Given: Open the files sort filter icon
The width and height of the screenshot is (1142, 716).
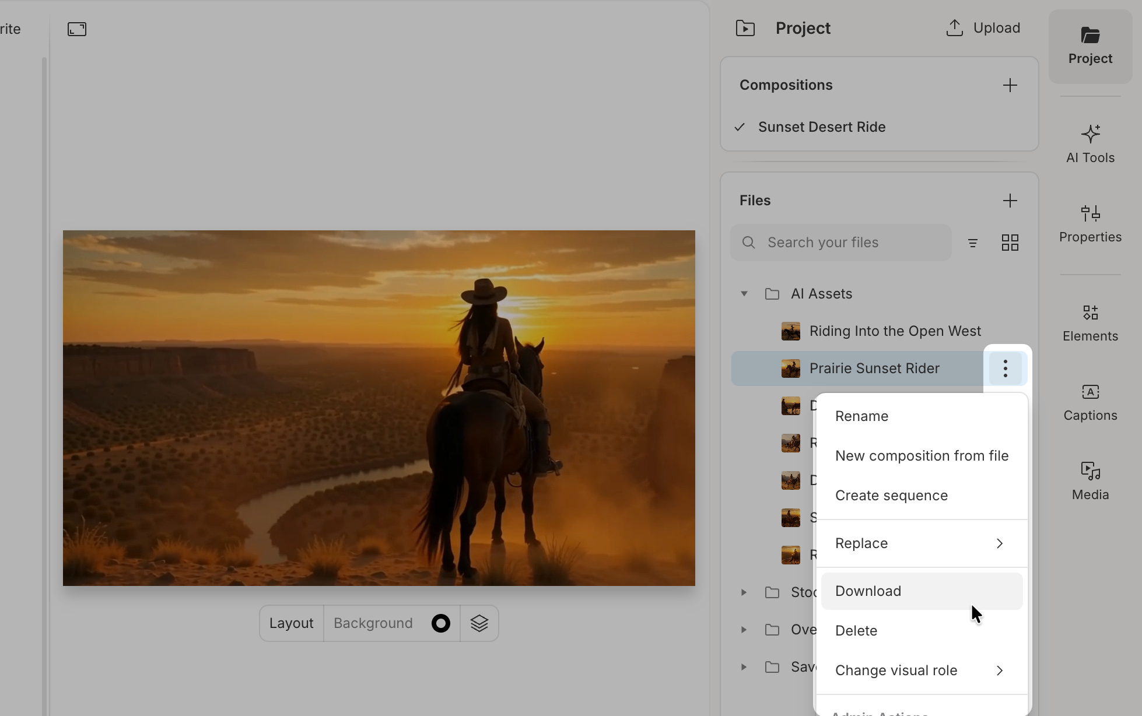Looking at the screenshot, I should pyautogui.click(x=972, y=243).
